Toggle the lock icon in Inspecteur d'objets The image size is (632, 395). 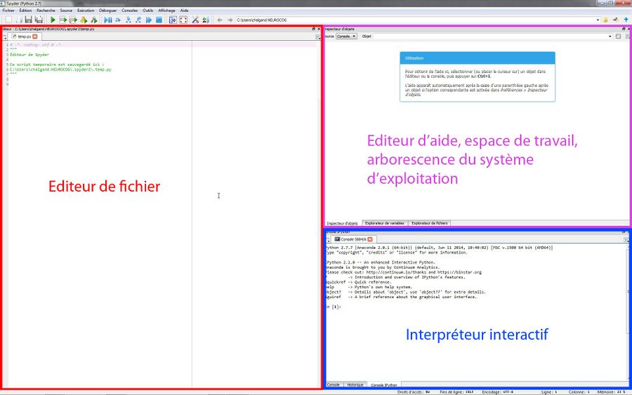coord(618,36)
